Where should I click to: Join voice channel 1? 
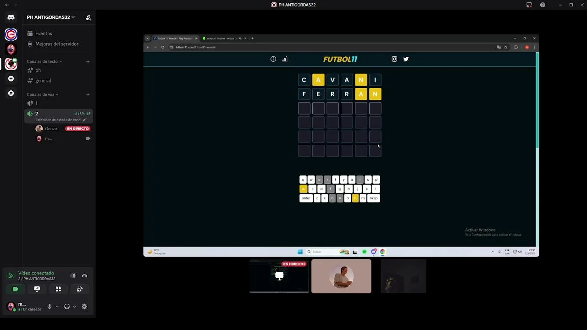click(59, 103)
